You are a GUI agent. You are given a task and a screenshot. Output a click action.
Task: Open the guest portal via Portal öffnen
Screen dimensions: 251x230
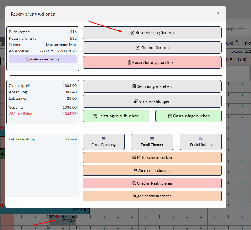(x=200, y=142)
